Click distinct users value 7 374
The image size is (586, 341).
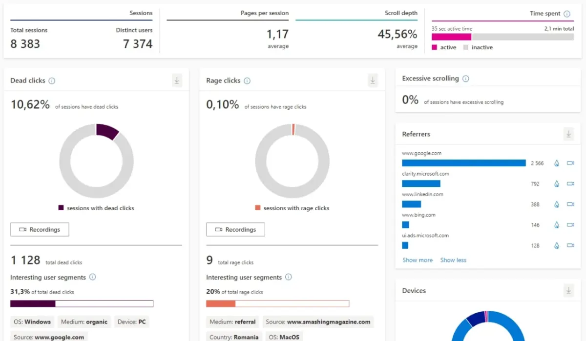click(x=138, y=44)
